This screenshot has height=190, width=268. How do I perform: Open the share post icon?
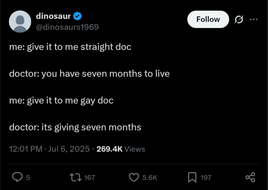[250, 177]
